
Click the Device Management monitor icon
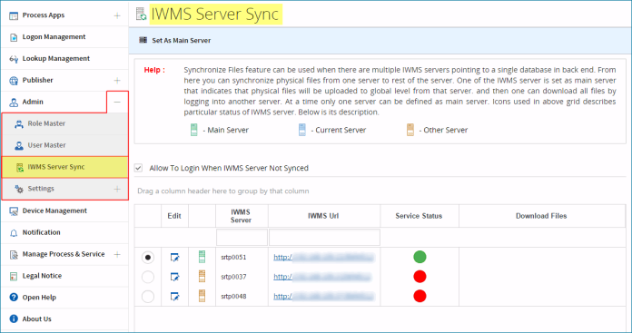coord(14,211)
